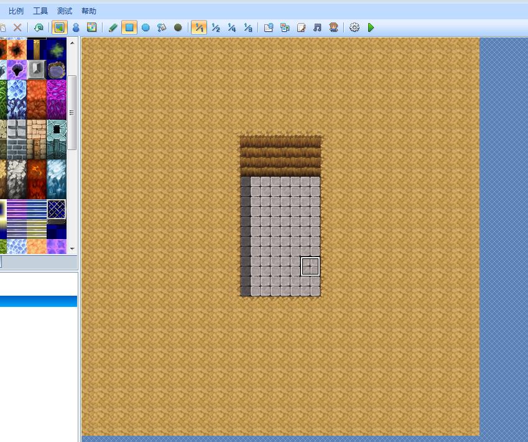Screen dimensions: 528x442
Task: Start playtest with the green play button
Action: click(371, 27)
